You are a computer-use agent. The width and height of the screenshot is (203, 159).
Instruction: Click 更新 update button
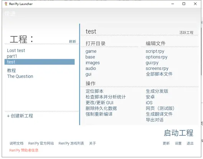pyautogui.click(x=166, y=143)
